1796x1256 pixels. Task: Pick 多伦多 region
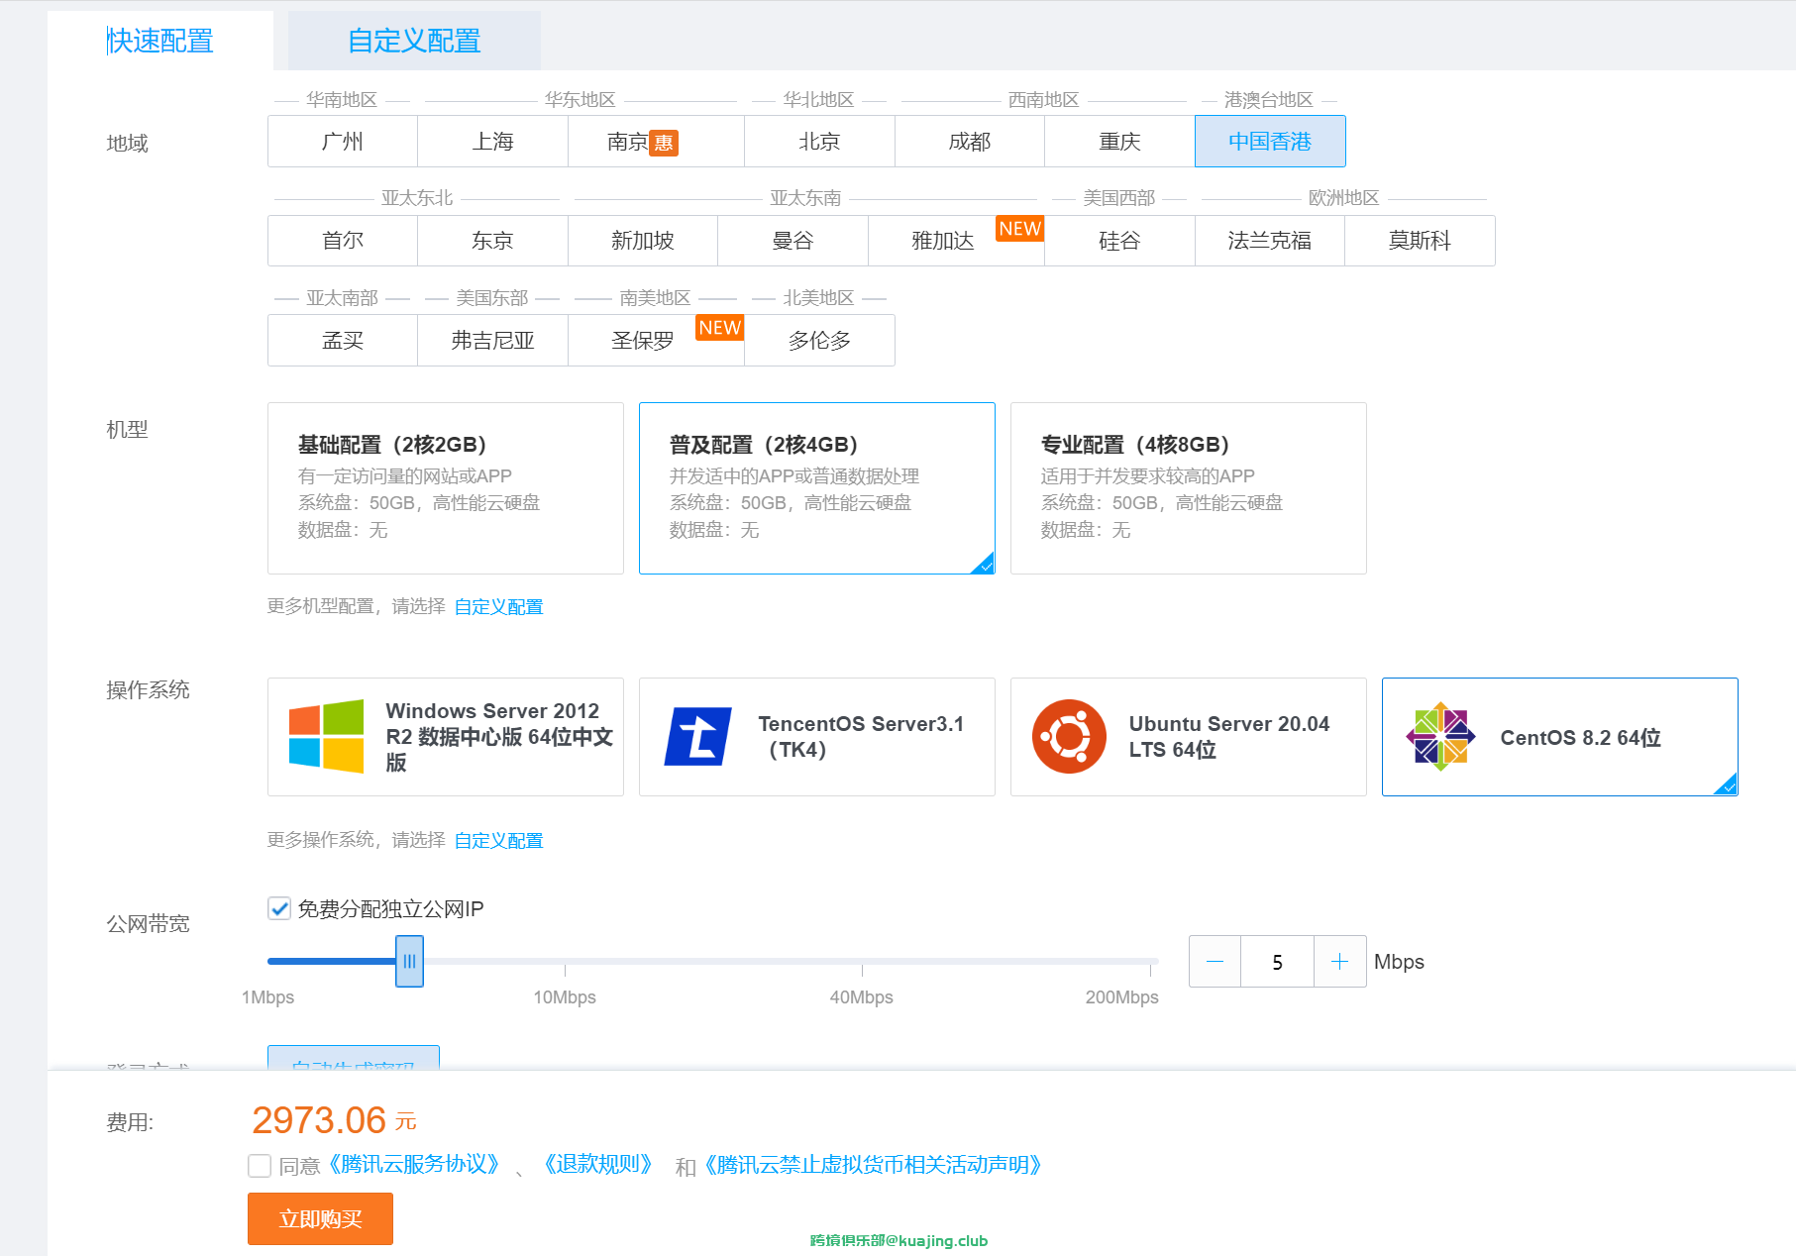(x=819, y=341)
